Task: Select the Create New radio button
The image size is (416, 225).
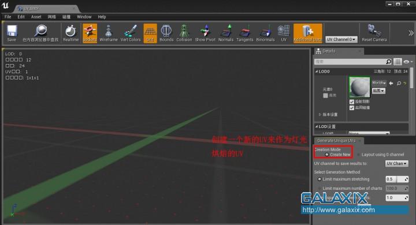Action: (x=327, y=155)
